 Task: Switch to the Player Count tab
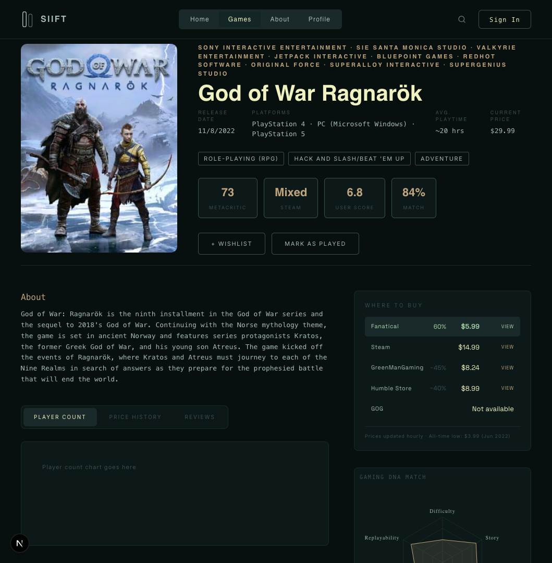[60, 417]
